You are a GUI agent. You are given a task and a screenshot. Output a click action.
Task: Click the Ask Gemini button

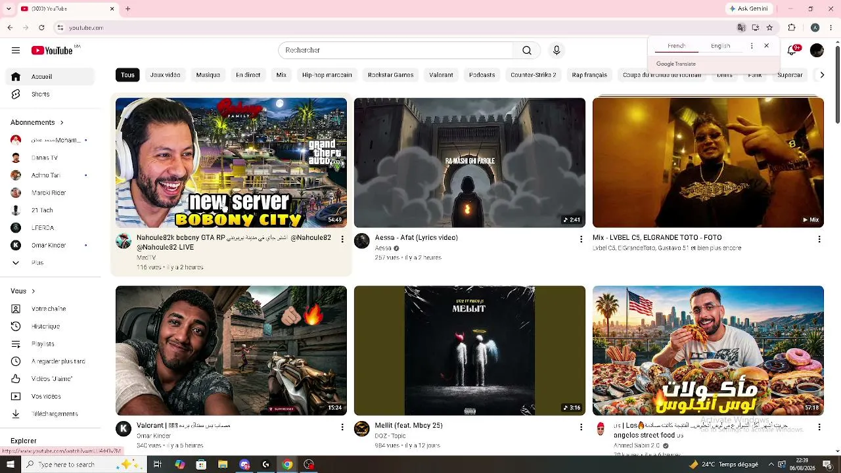749,9
